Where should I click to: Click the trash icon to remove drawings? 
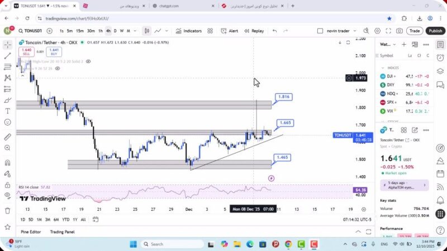(7, 210)
